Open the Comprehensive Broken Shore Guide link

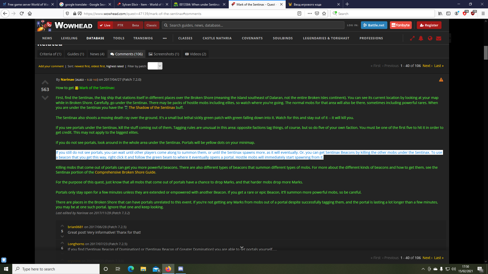tap(125, 172)
